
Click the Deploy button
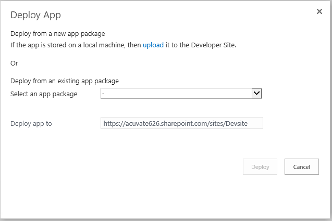[x=260, y=167]
